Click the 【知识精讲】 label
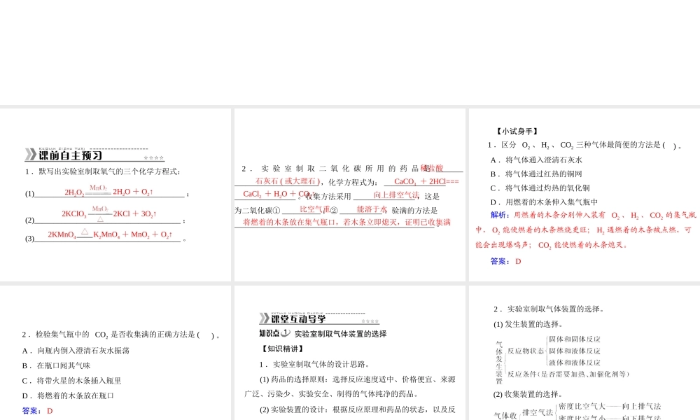 pos(282,349)
